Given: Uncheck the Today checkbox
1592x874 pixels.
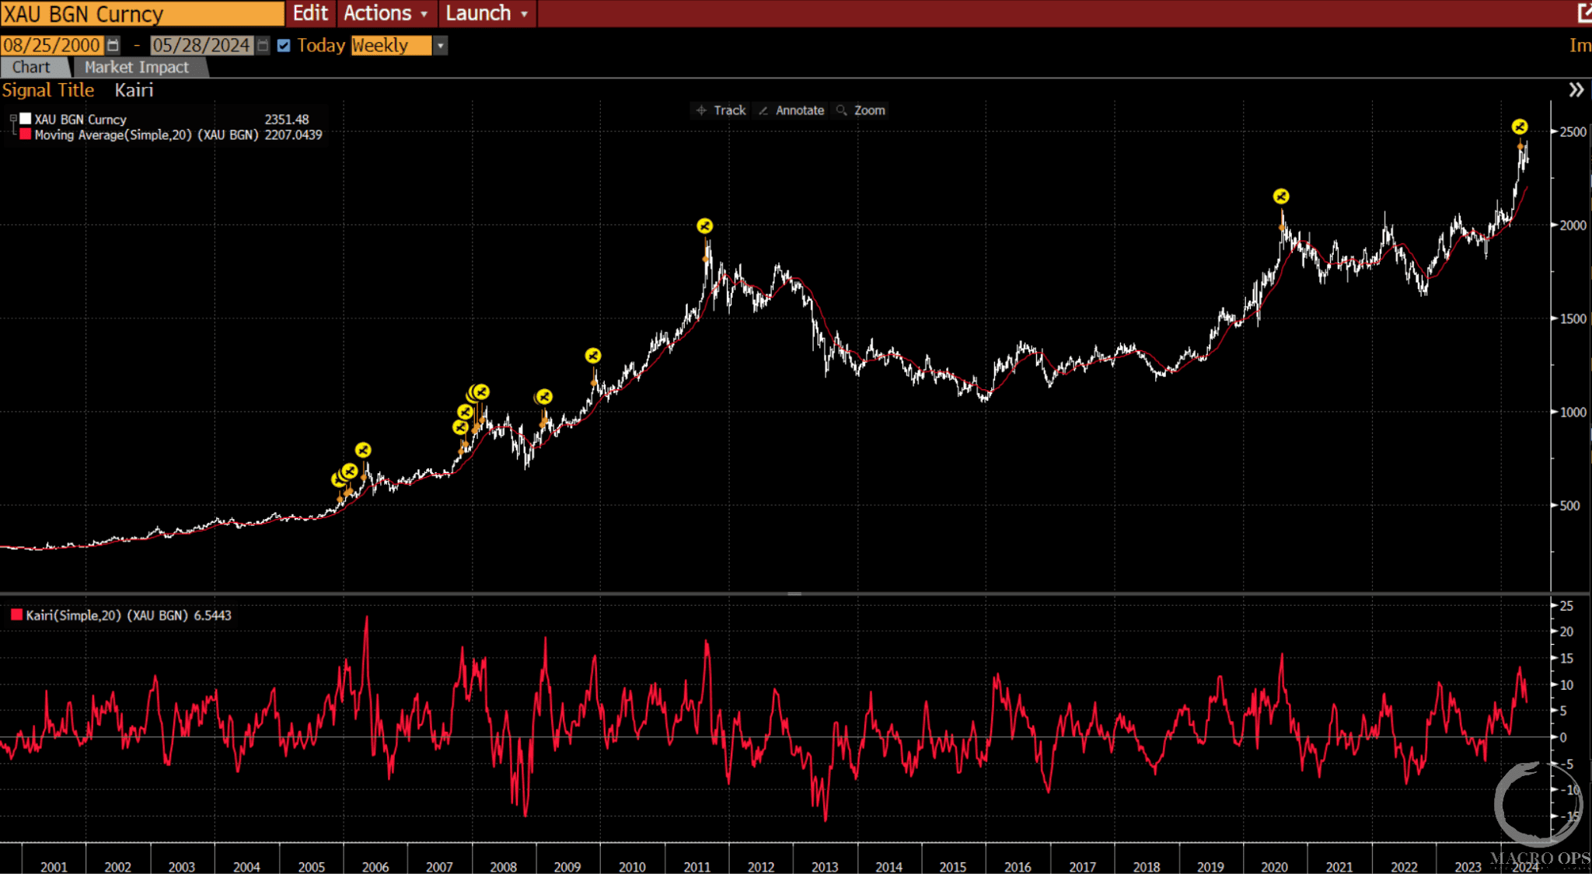Looking at the screenshot, I should coord(284,45).
